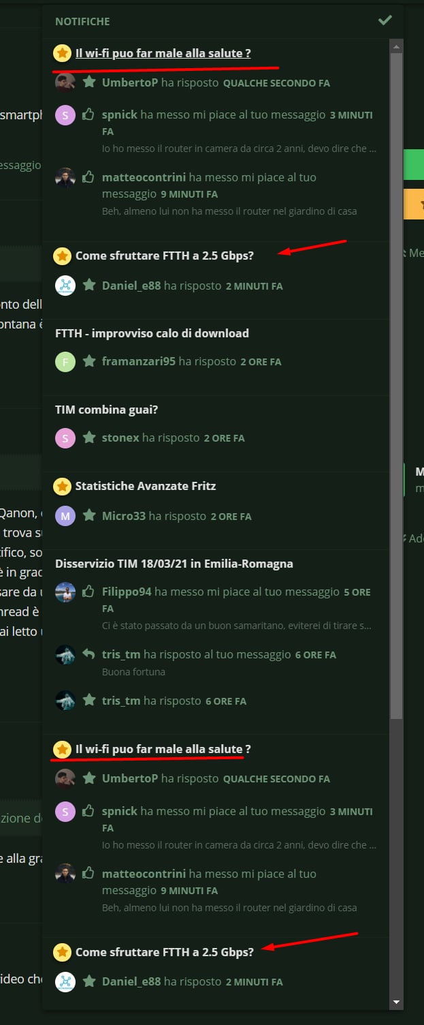Open the topmost 'Come sfruttare FTTH a 2.5 Gbps?' link
This screenshot has width=424, height=1025.
point(165,256)
